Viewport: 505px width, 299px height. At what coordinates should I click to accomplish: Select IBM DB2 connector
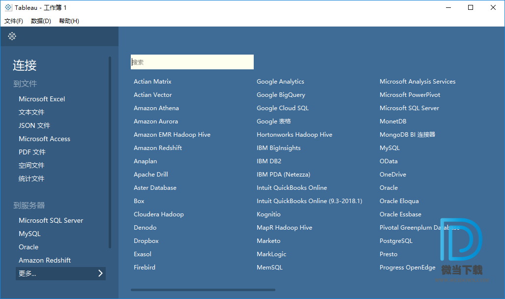click(269, 161)
